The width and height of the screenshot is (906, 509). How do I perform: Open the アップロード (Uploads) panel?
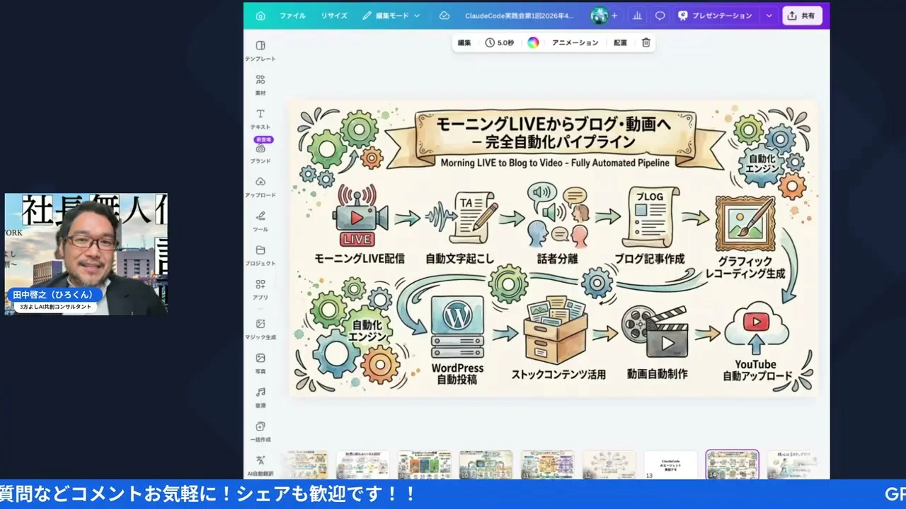pos(260,185)
